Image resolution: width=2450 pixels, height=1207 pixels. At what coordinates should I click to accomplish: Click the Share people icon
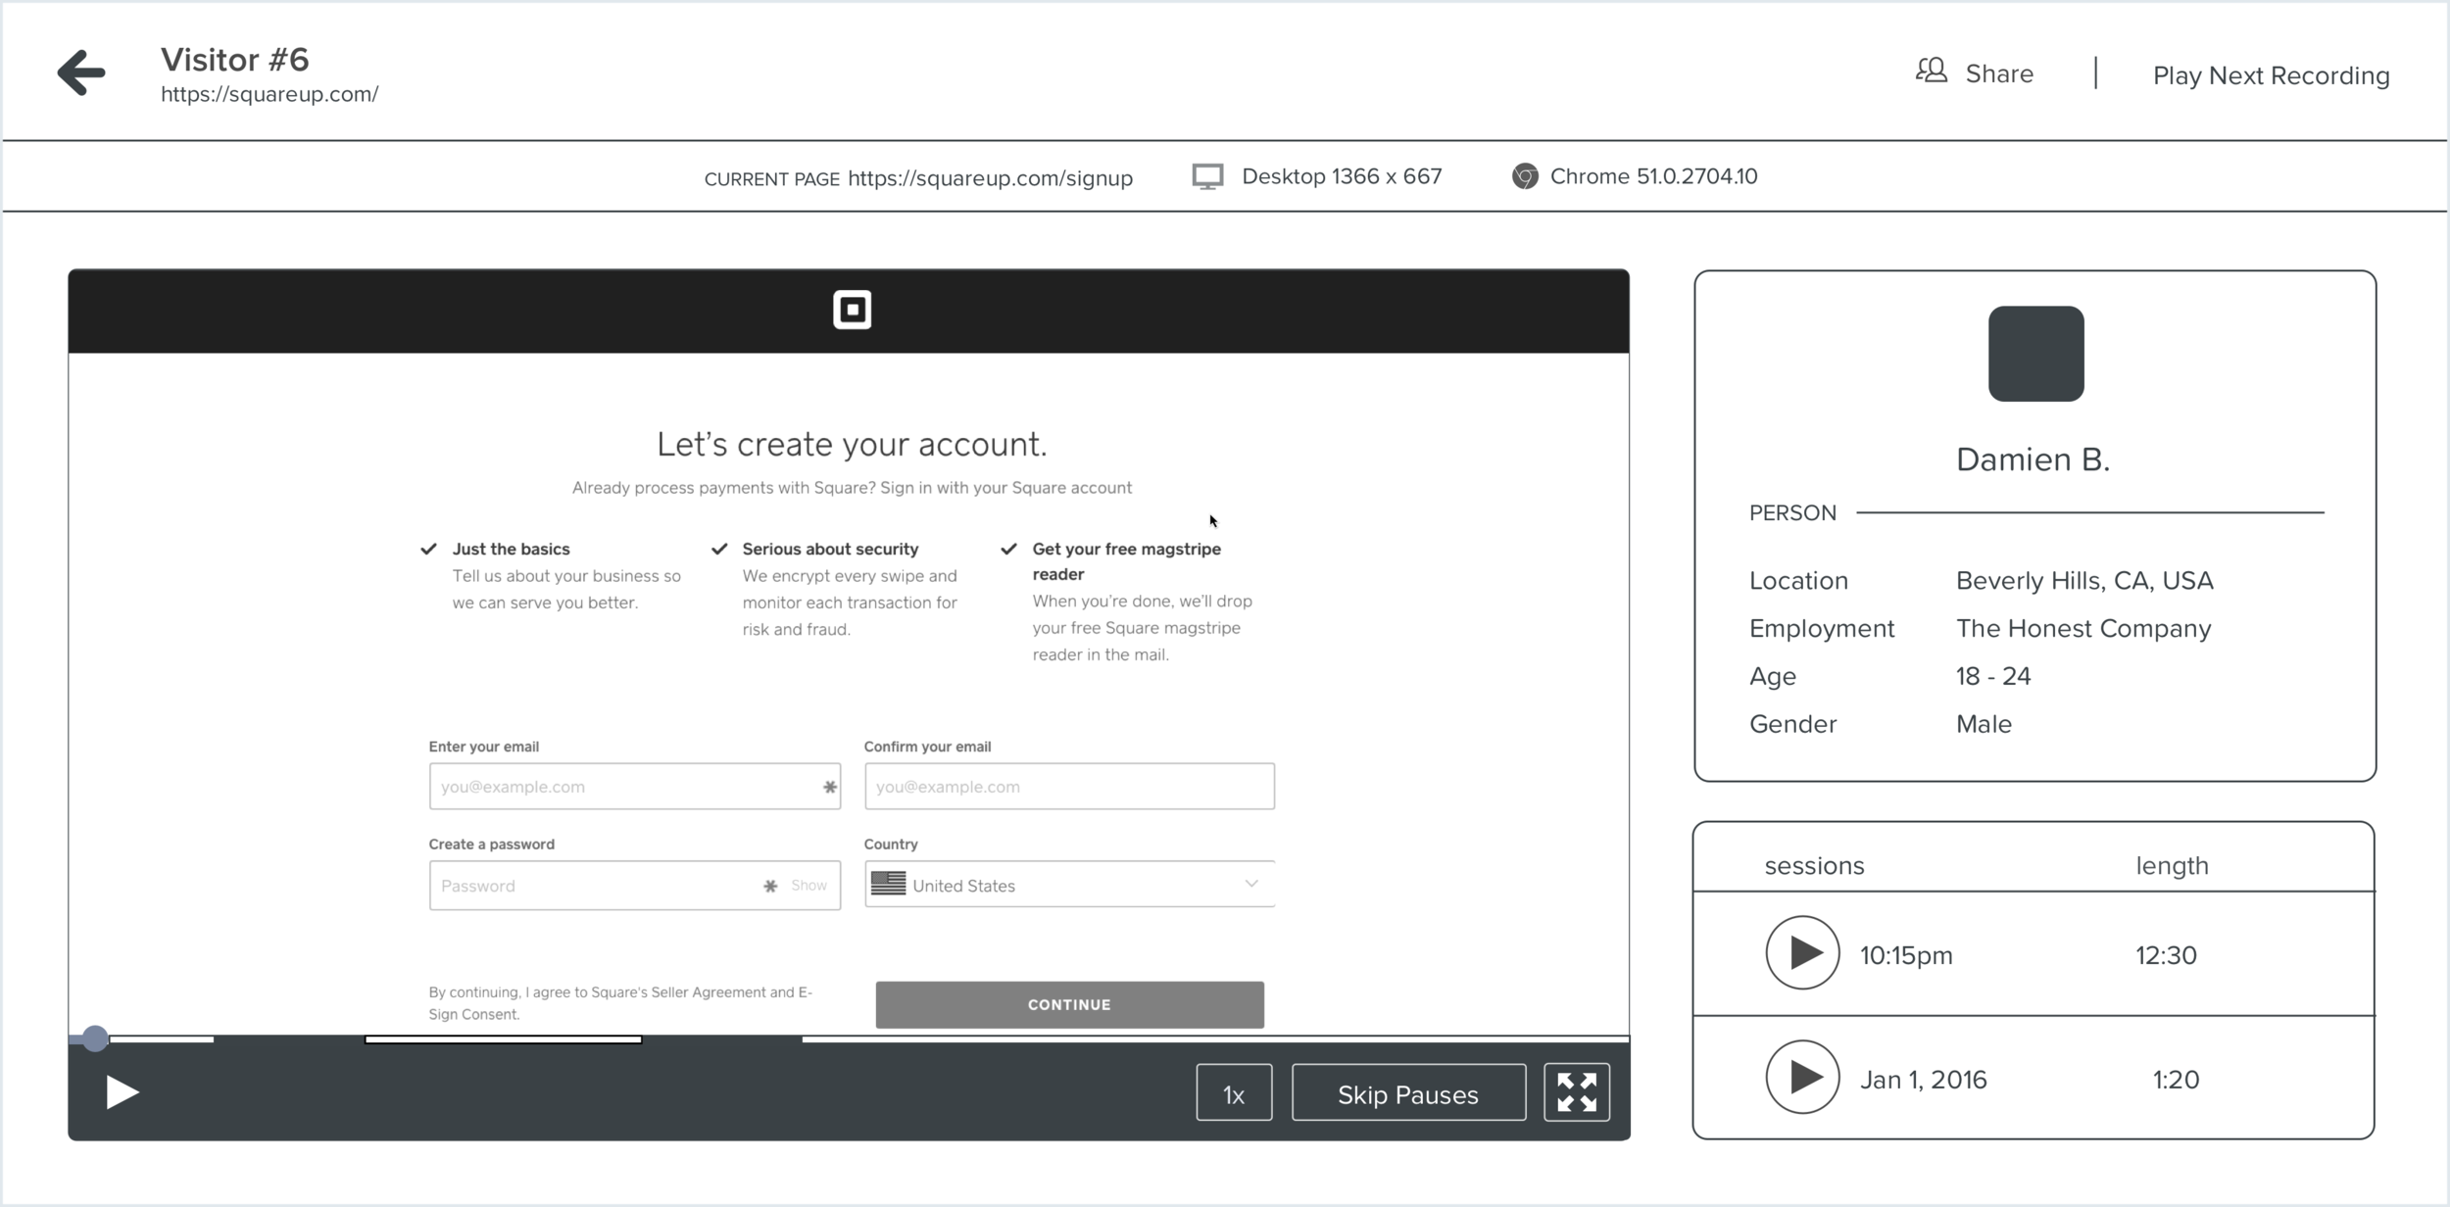[1932, 72]
